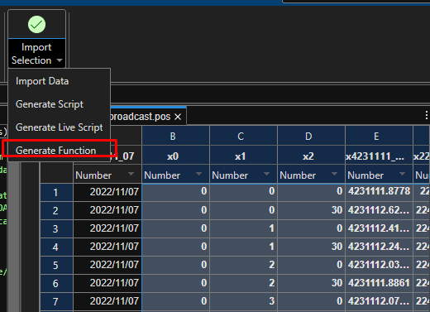Select Generate Live Script menu entry
The width and height of the screenshot is (430, 312).
point(60,127)
